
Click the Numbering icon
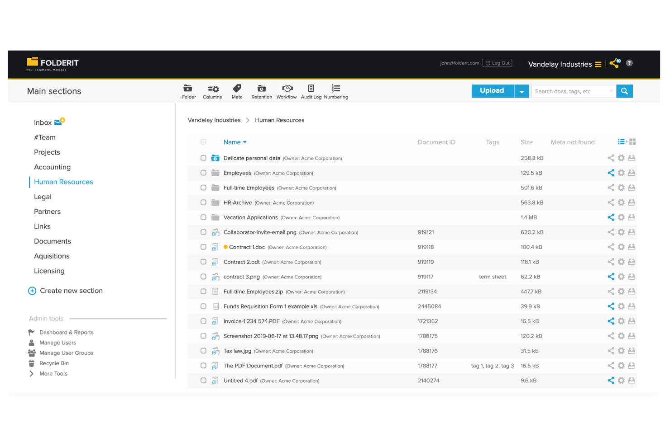pos(335,92)
